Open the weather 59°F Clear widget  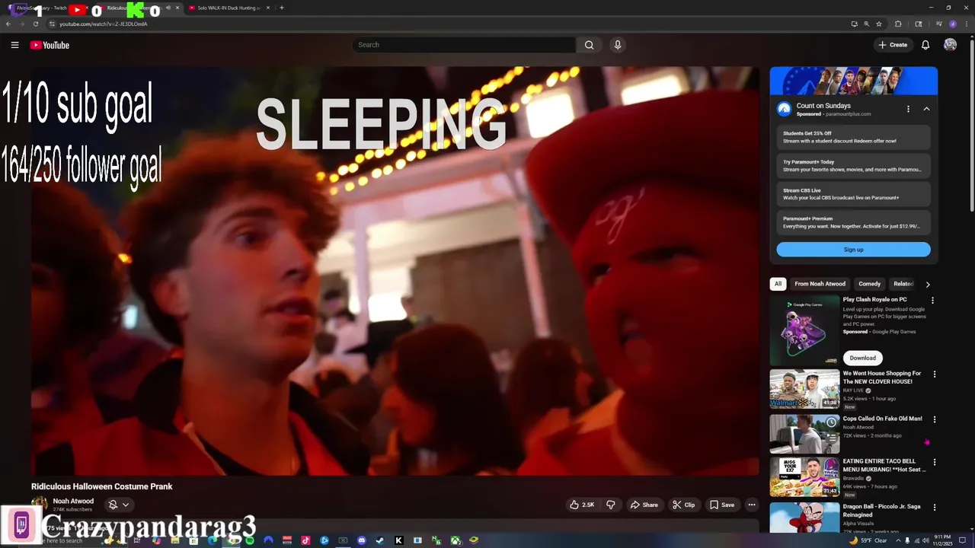[x=868, y=540]
